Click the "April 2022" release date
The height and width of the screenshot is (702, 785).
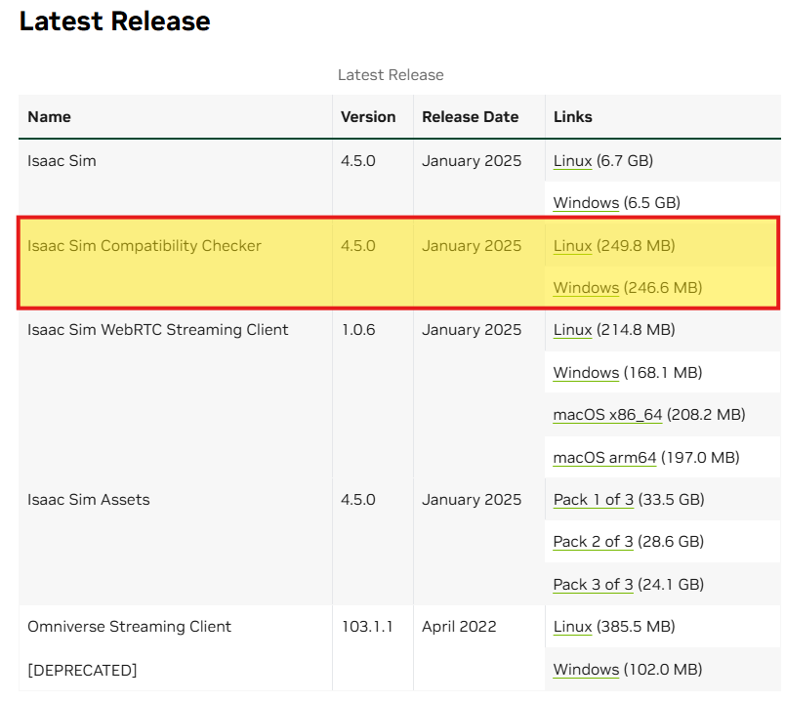(x=459, y=627)
